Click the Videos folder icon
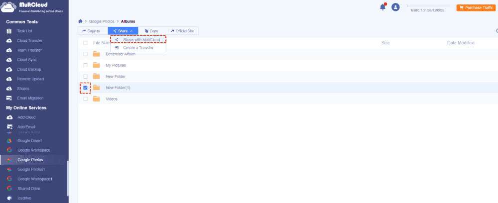This screenshot has width=498, height=203. pos(96,99)
